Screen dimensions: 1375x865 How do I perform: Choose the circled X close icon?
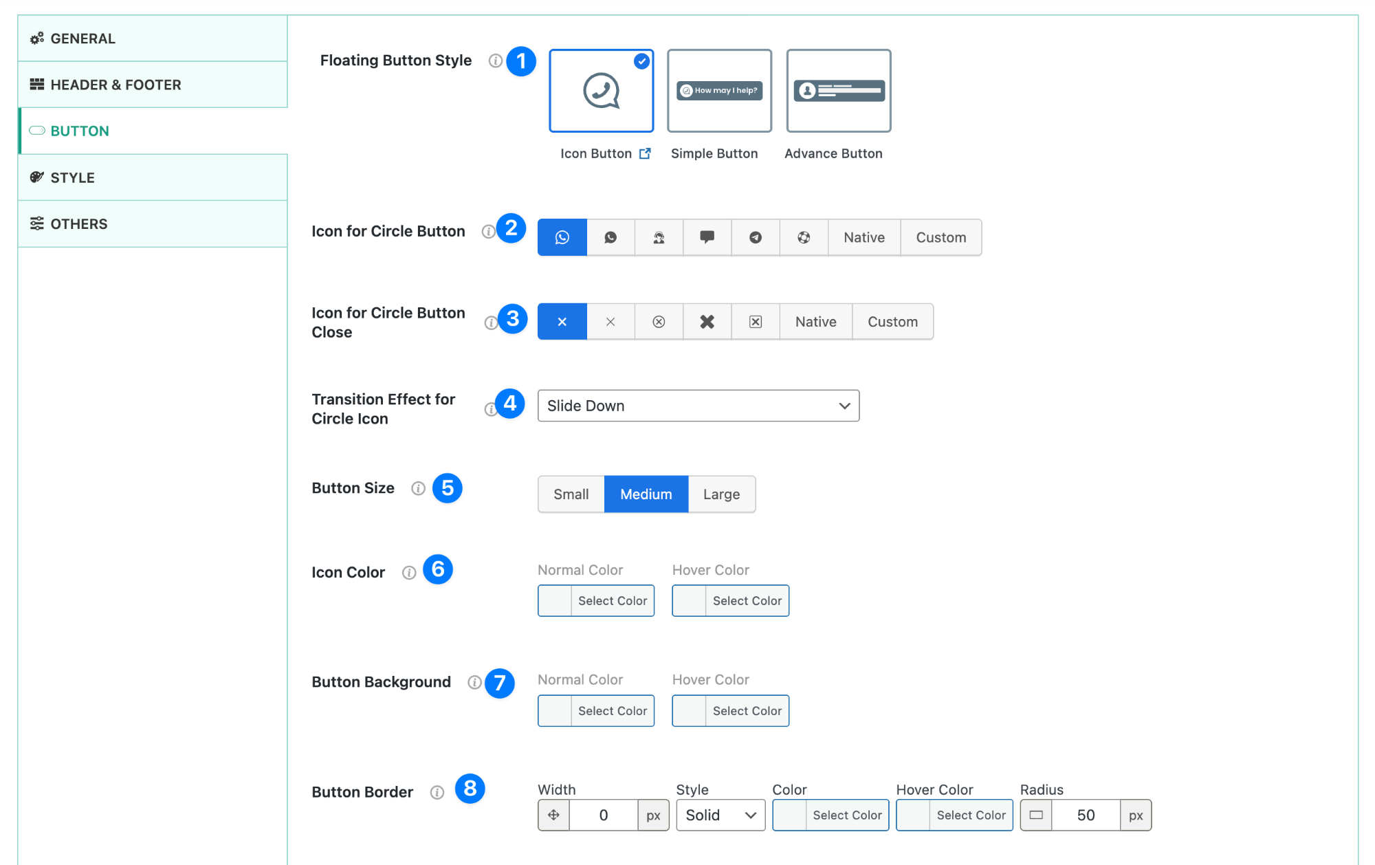(x=659, y=322)
